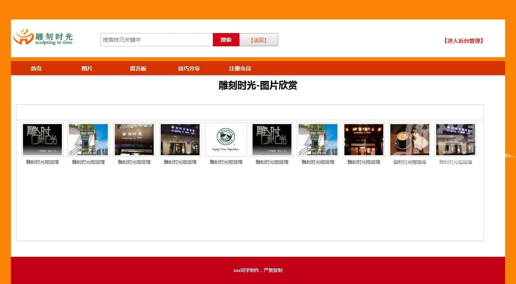516x284 pixels.
Task: Go to 首页 in the navigation bar
Action: pyautogui.click(x=36, y=68)
